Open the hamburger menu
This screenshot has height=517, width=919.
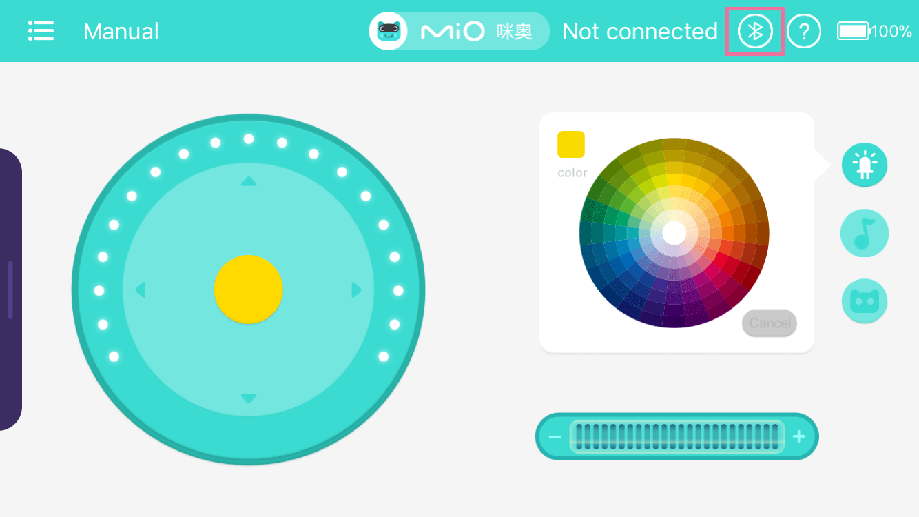41,31
